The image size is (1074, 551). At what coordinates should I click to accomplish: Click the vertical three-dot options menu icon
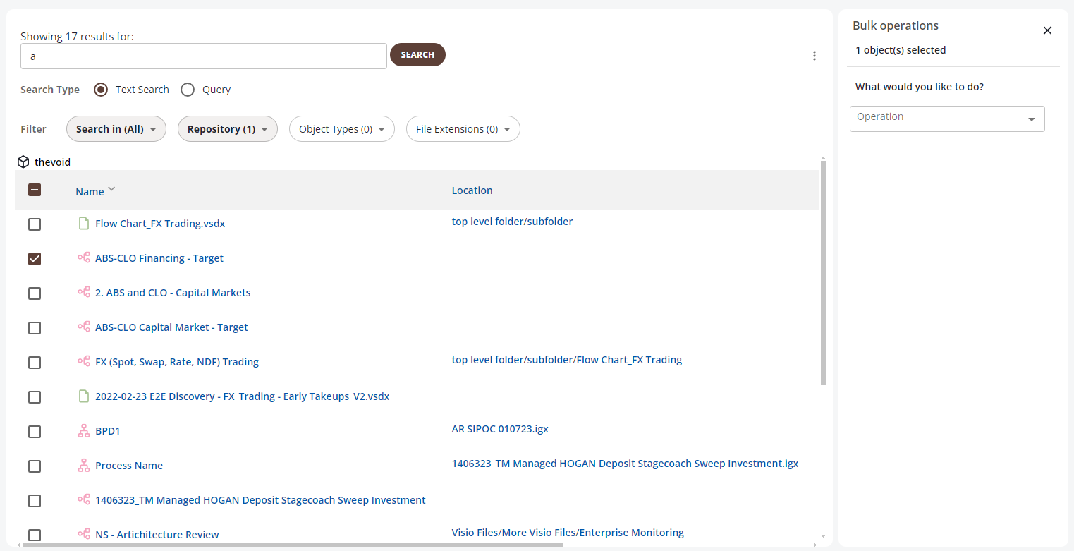[814, 56]
